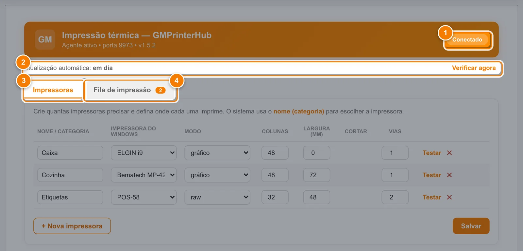The height and width of the screenshot is (251, 523).
Task: Click the GM logo in the header
Action: coord(45,39)
